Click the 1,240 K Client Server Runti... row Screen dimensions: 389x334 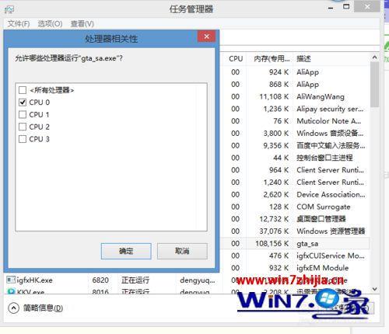[296, 182]
